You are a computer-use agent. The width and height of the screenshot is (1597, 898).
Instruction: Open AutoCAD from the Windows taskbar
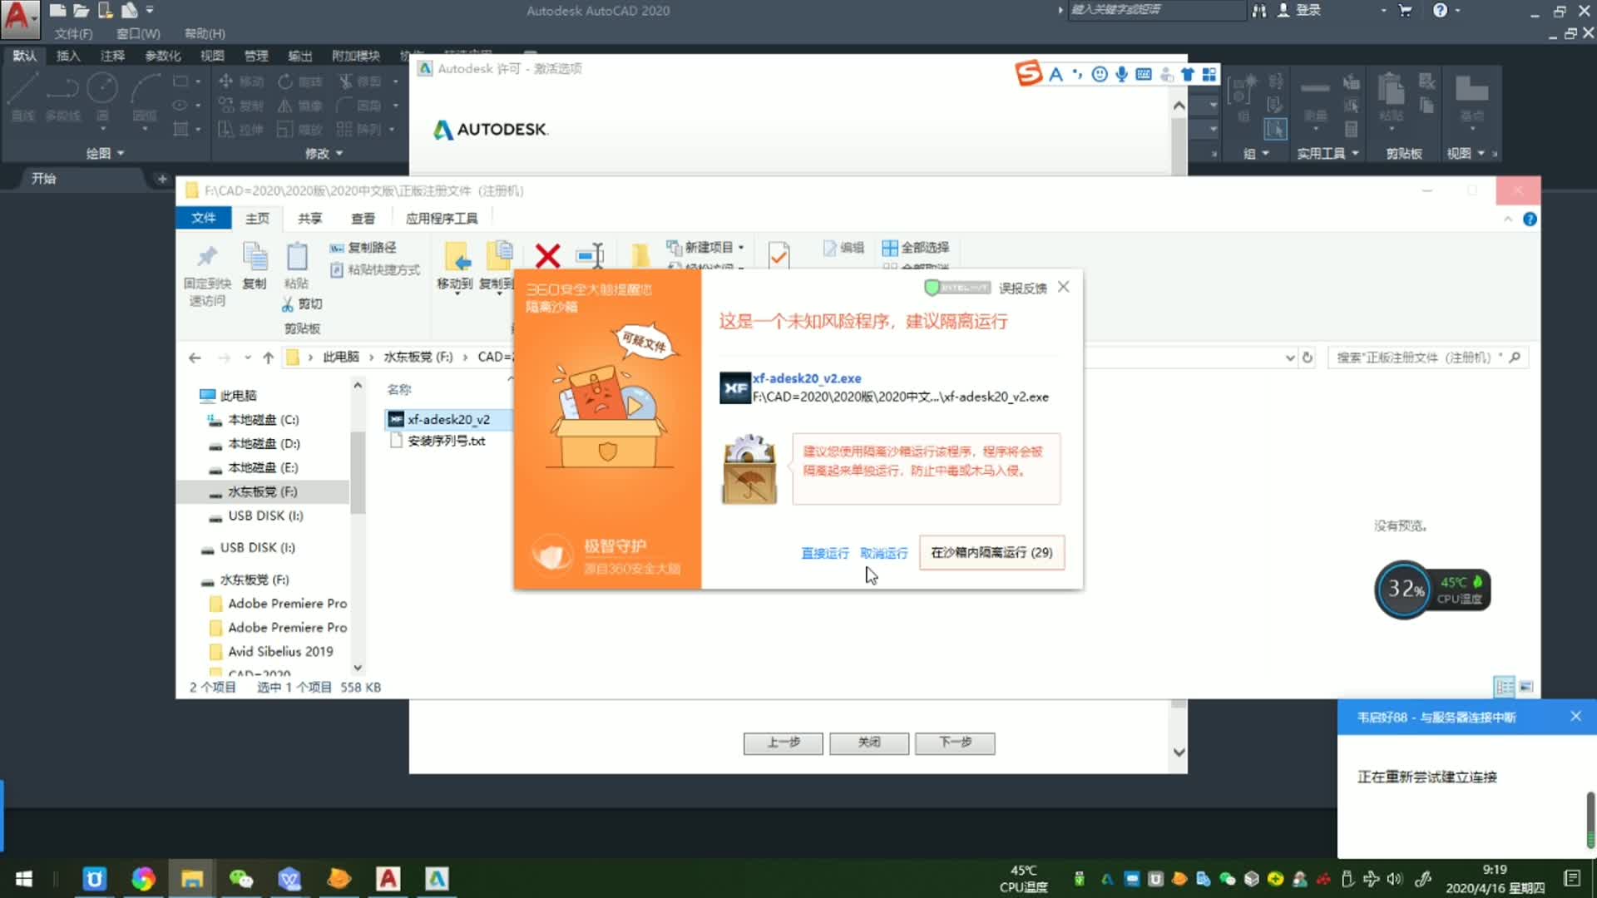[388, 879]
